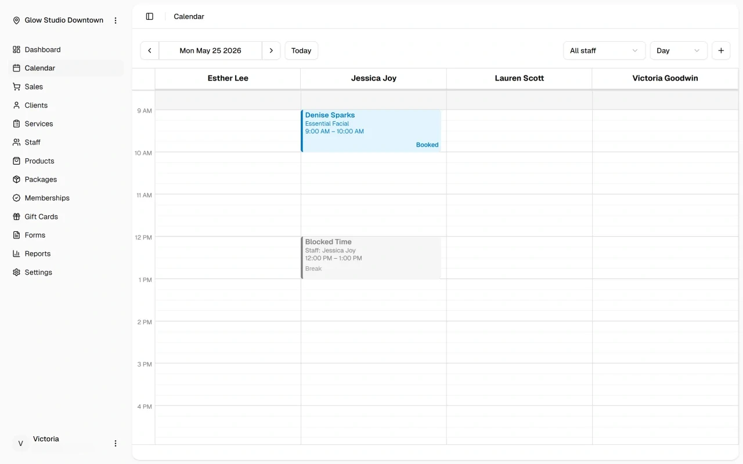743x464 pixels.
Task: Open Memberships in the sidebar
Action: pyautogui.click(x=67, y=198)
